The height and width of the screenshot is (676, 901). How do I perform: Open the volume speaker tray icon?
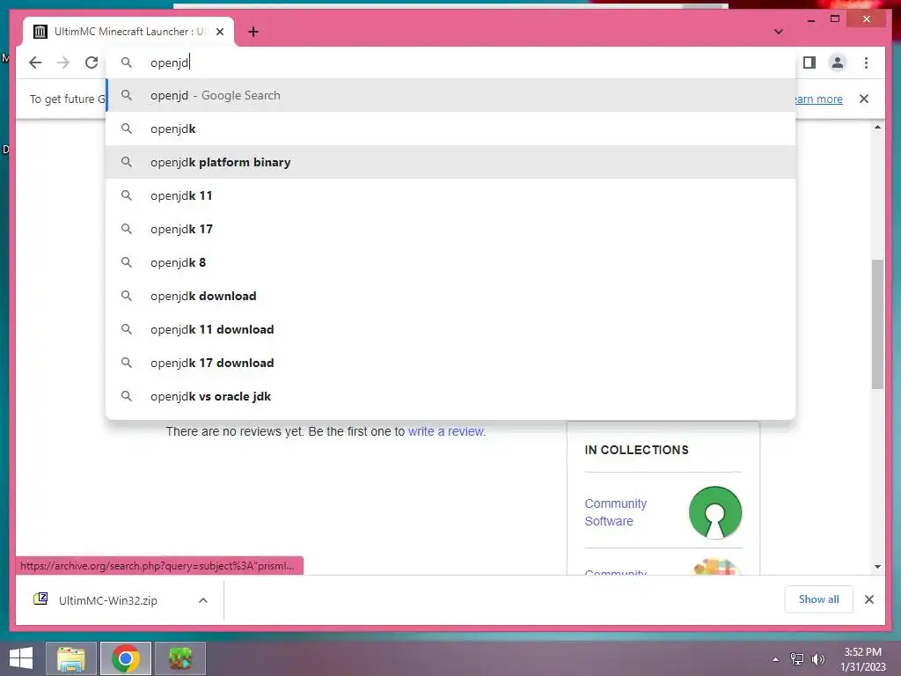pos(818,659)
